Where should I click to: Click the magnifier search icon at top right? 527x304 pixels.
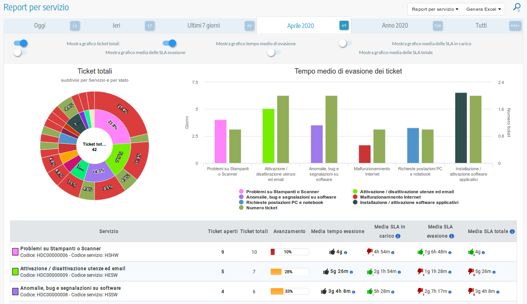517,7
